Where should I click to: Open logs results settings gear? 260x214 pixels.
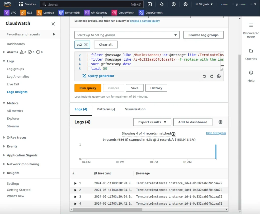[220, 122]
